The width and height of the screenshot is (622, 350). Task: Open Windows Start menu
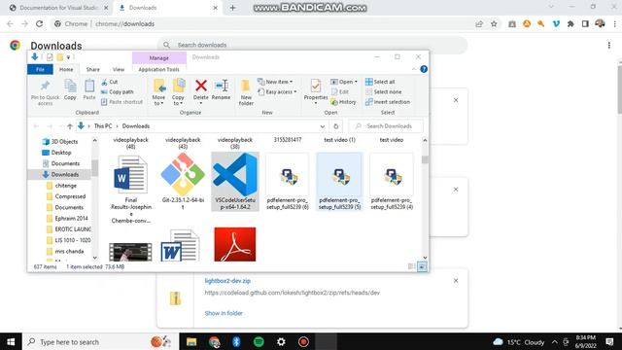(11, 341)
